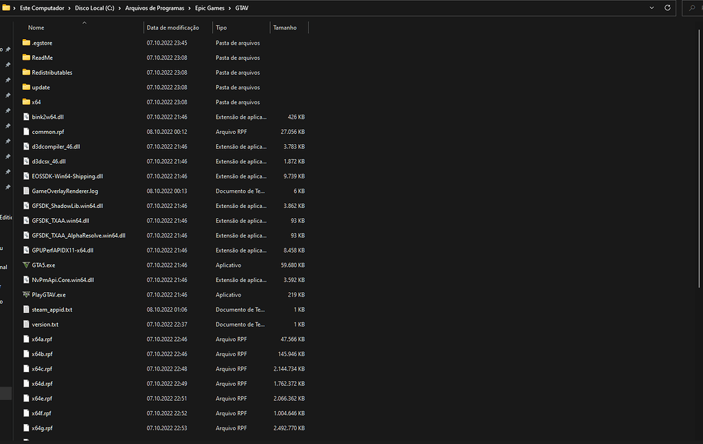Sort files by the Tamanho column
This screenshot has width=703, height=444.
coord(284,27)
